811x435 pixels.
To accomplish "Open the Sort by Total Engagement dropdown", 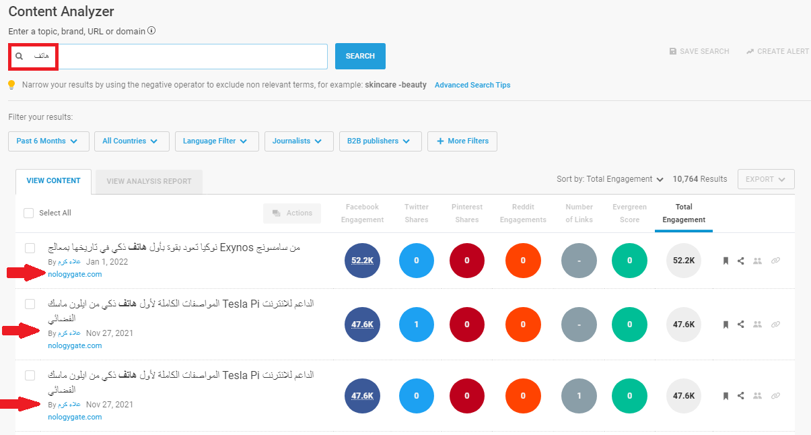I will click(610, 179).
